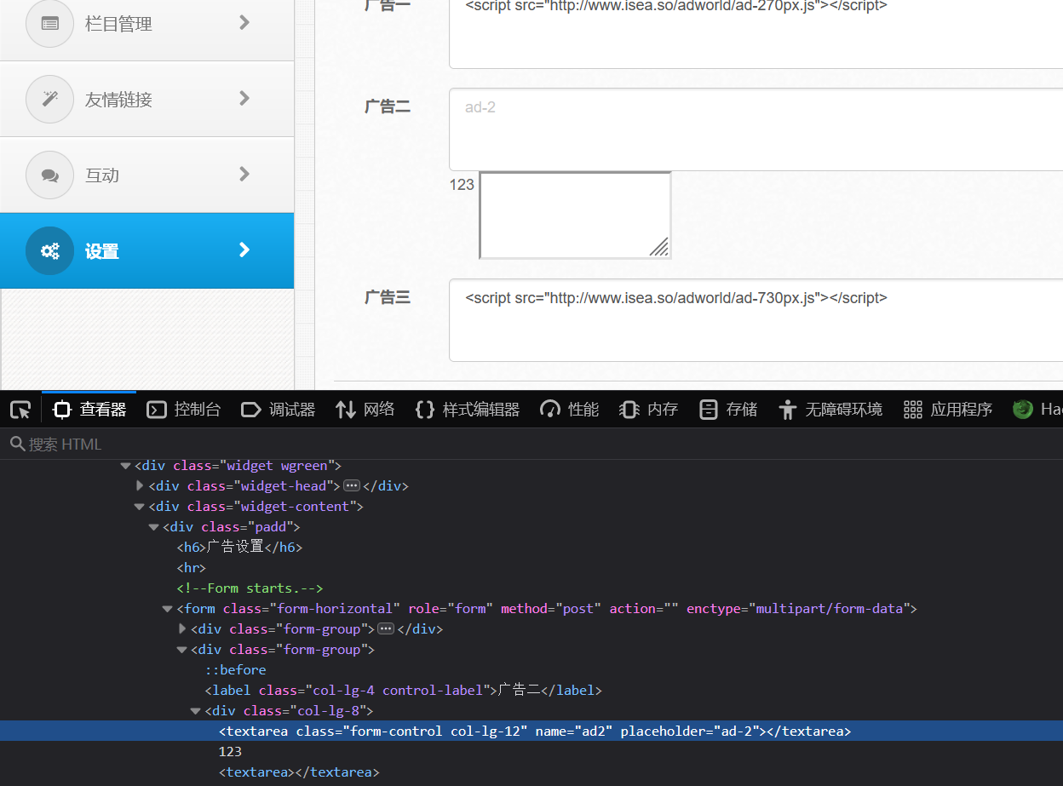Select the empty textarea node on last row

[299, 772]
